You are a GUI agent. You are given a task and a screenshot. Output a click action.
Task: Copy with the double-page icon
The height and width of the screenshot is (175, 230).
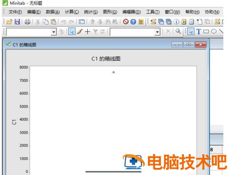coord(46,22)
